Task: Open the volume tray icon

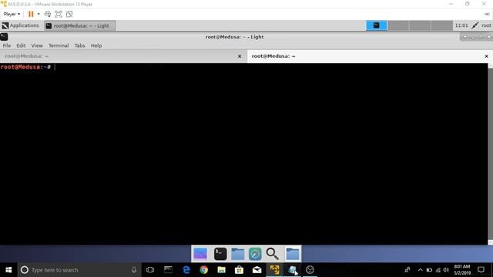Action: point(446,270)
